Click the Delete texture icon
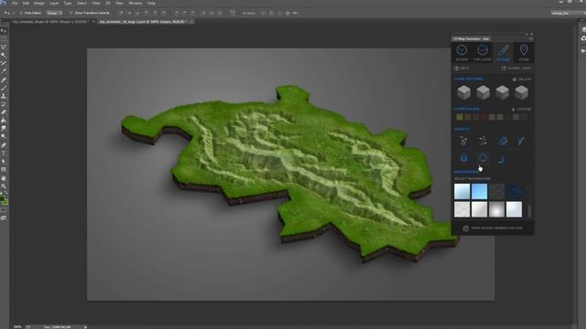This screenshot has height=329, width=586. point(515,80)
